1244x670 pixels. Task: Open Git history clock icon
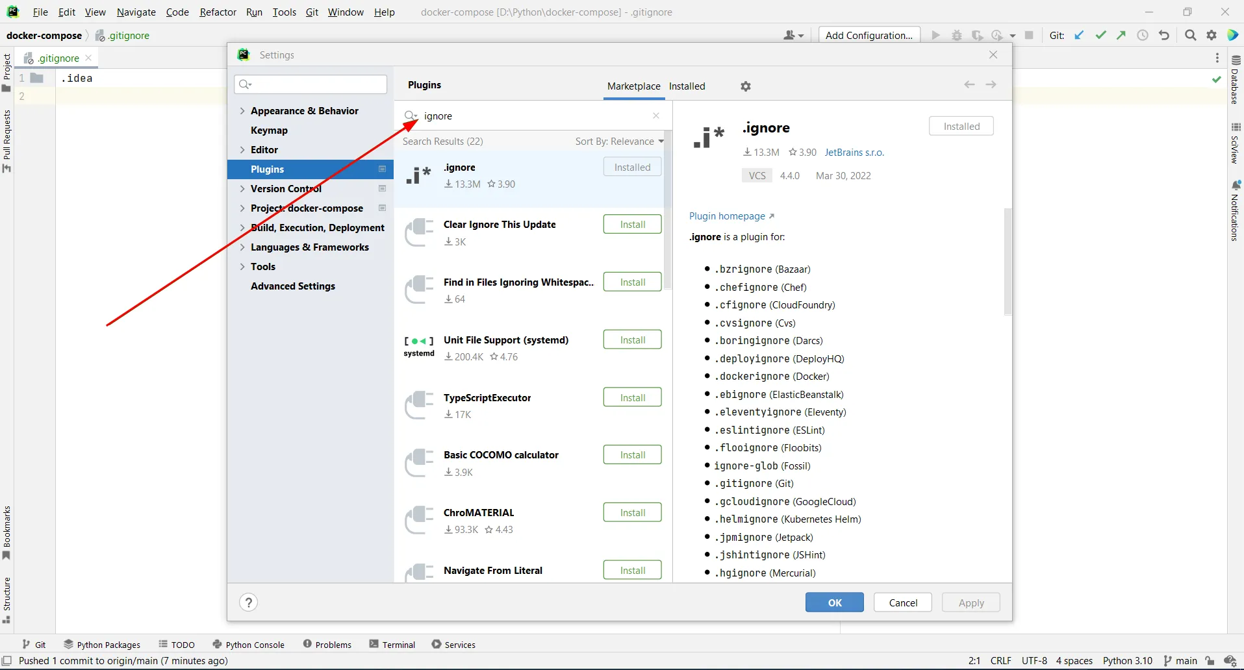(1143, 35)
